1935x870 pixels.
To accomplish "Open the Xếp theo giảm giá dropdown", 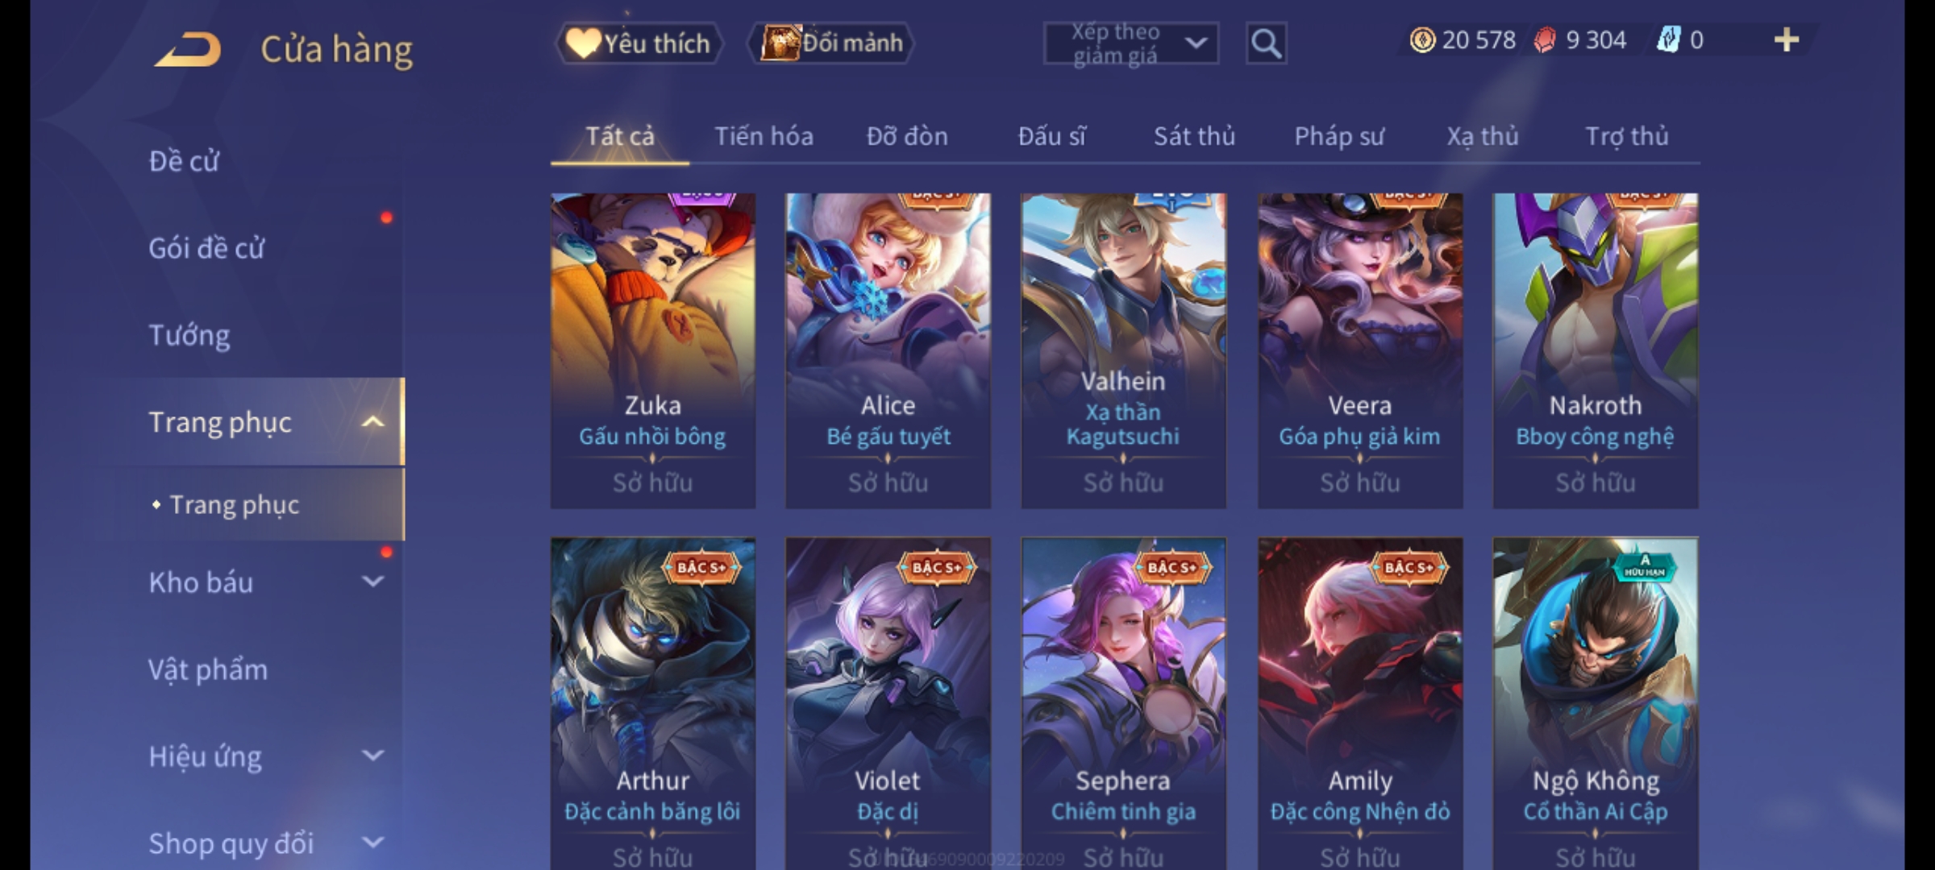I will tap(1131, 43).
